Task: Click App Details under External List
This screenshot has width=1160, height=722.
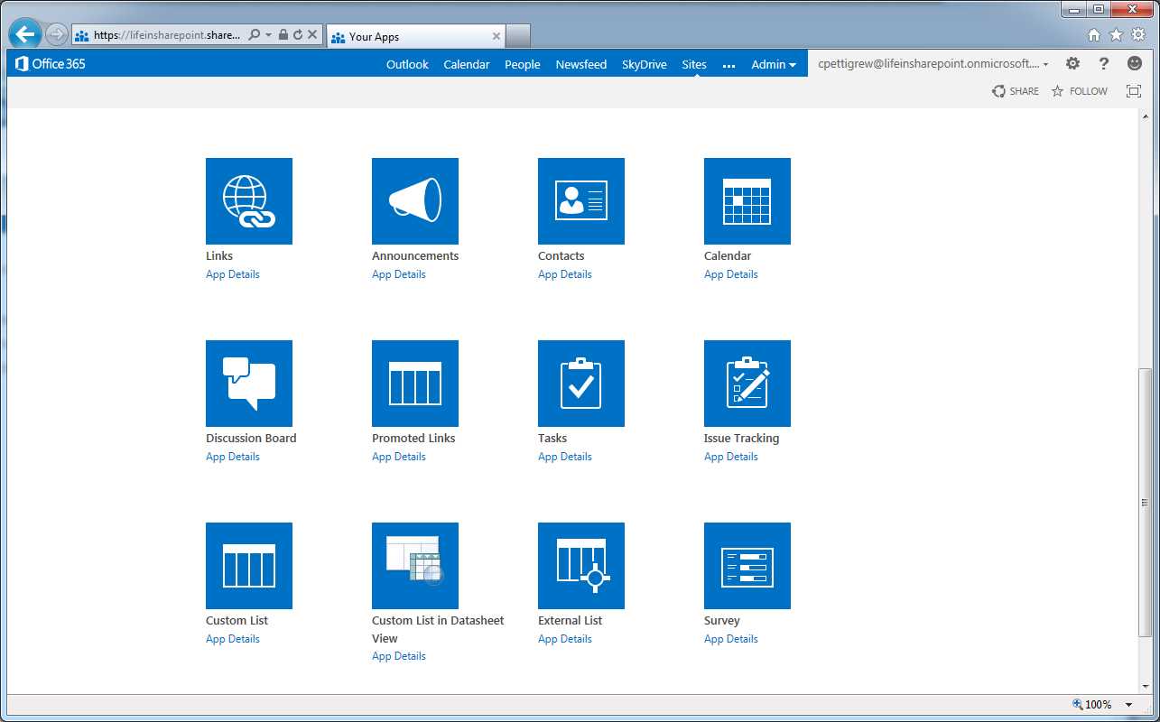Action: point(564,638)
